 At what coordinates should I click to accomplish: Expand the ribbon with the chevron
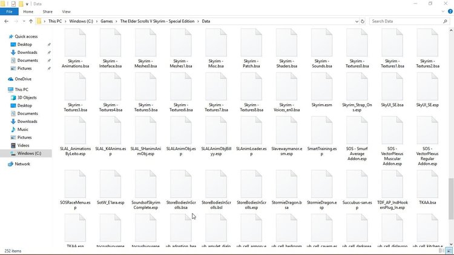point(443,12)
